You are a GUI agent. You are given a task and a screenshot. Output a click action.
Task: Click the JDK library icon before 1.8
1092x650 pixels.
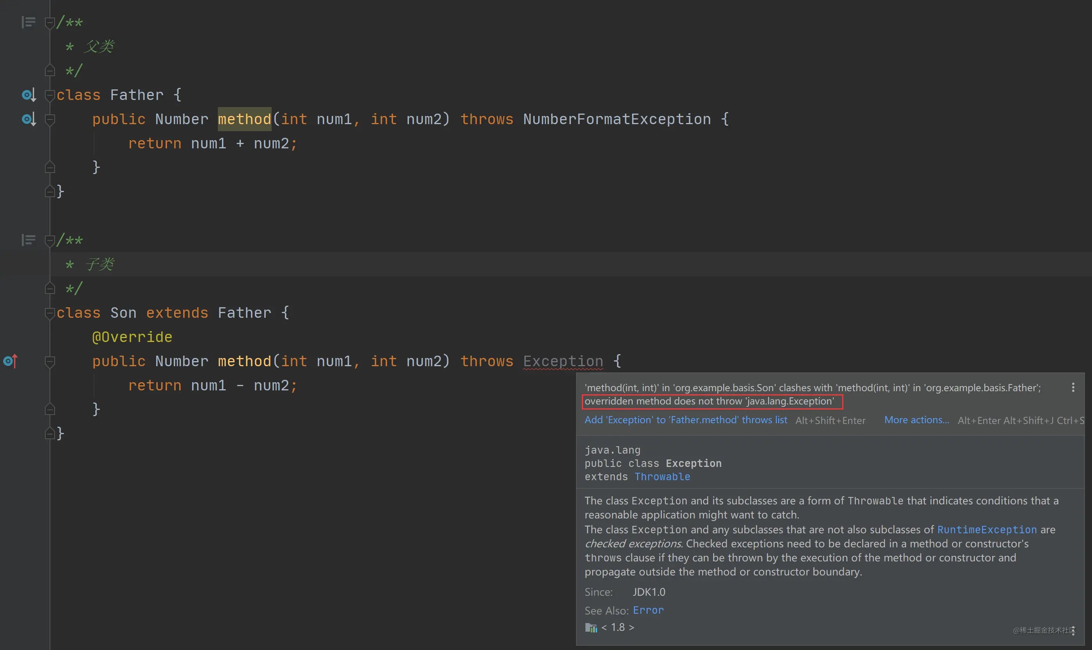[x=591, y=628]
